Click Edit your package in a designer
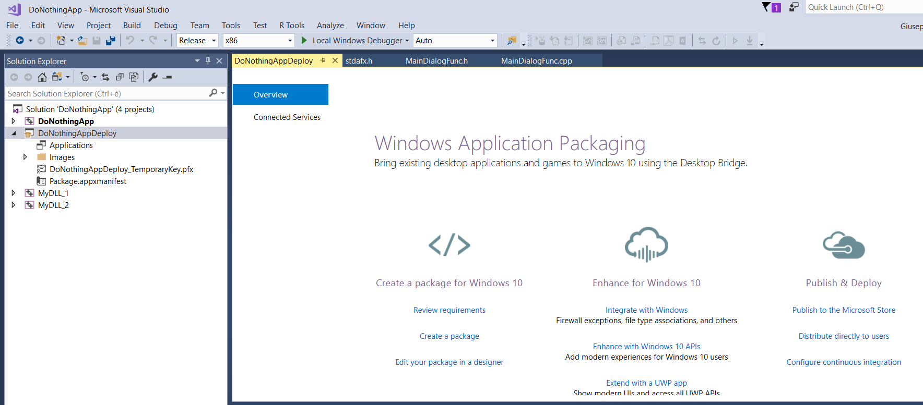This screenshot has height=405, width=923. click(449, 362)
